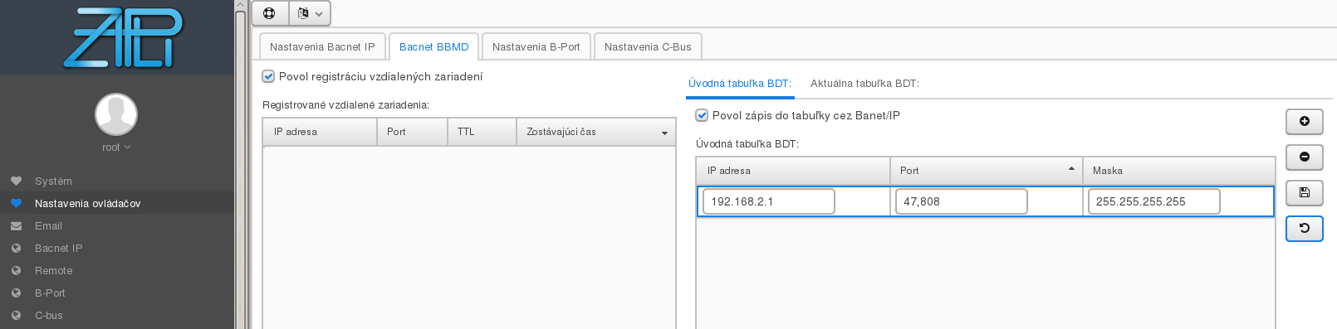
Task: Toggle Povol registráciu vzdialených zariadení checkbox
Action: coord(268,76)
